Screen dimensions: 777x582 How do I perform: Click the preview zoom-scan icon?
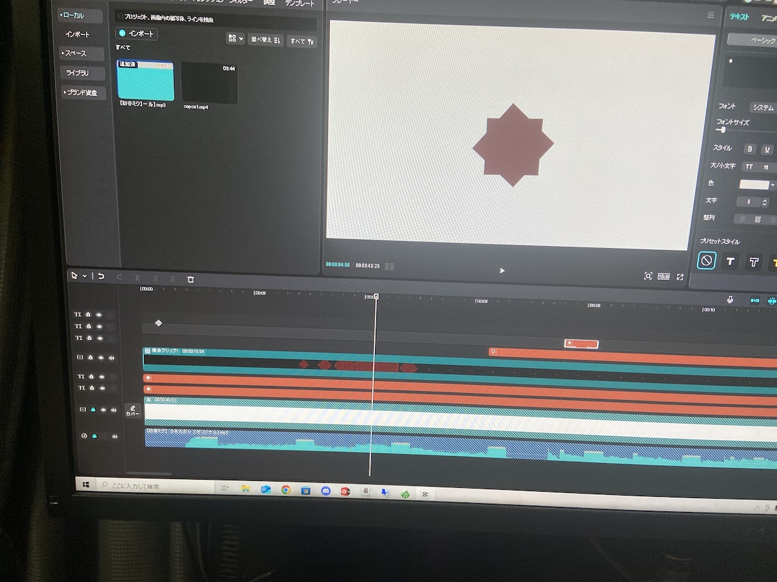click(x=648, y=276)
